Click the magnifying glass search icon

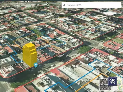click(x=64, y=5)
